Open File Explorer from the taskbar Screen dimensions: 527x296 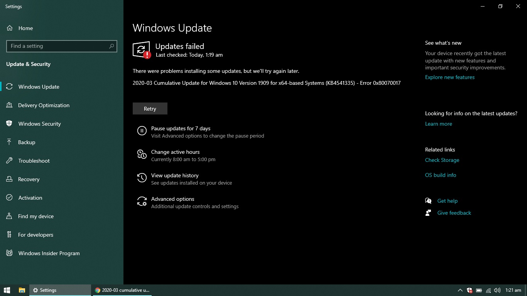pos(22,290)
